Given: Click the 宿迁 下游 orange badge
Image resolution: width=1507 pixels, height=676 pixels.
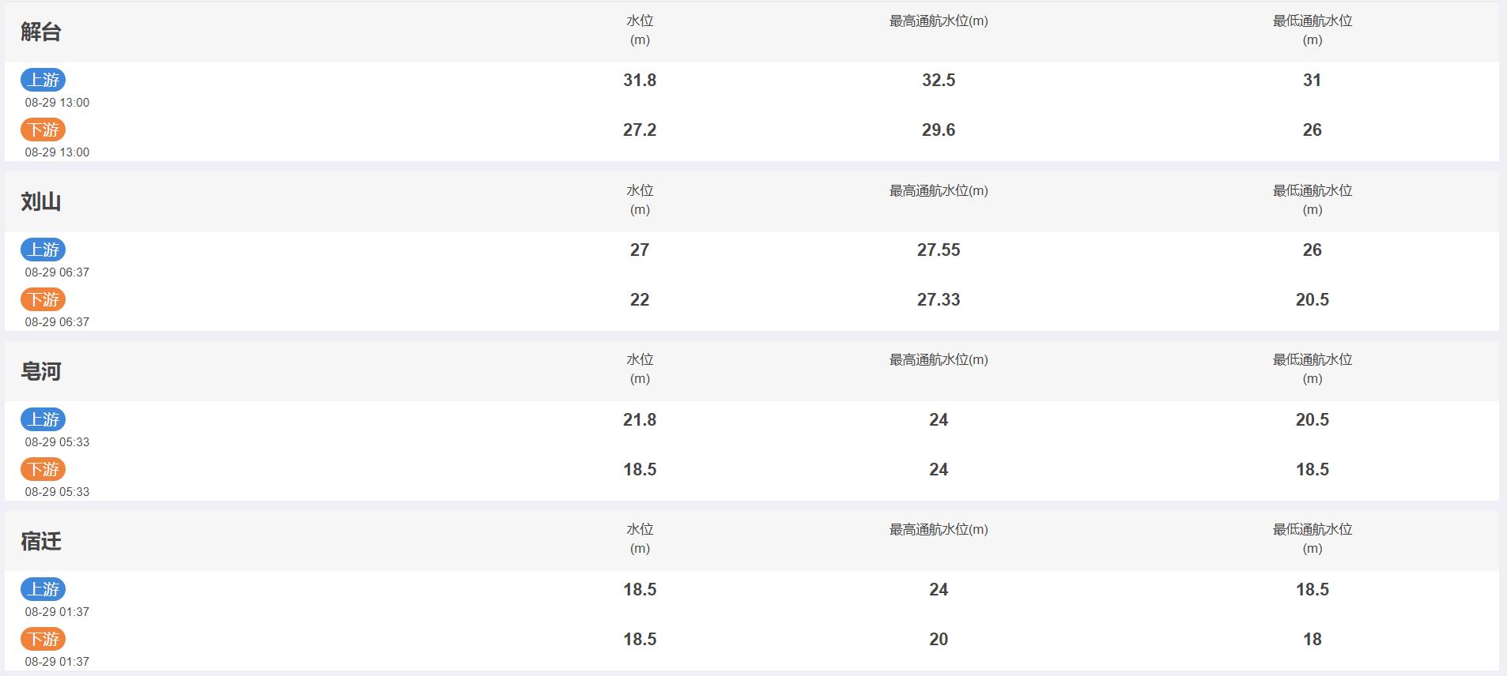Looking at the screenshot, I should pyautogui.click(x=43, y=639).
